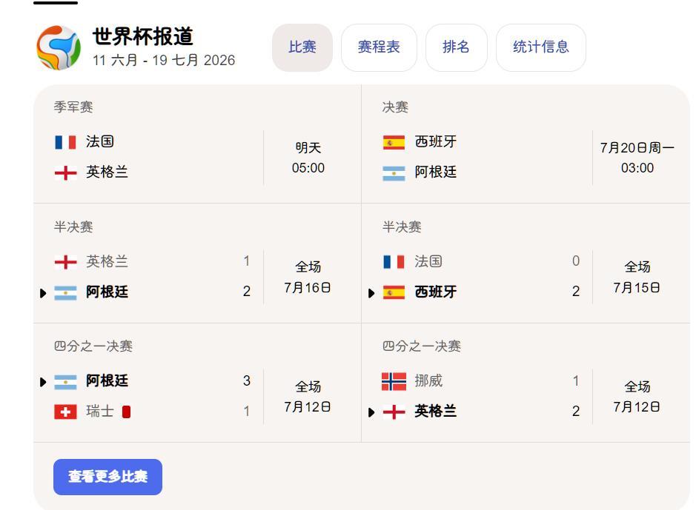Click winner arrow beside 西班牙 in semifinal
This screenshot has height=510, width=699.
371,293
